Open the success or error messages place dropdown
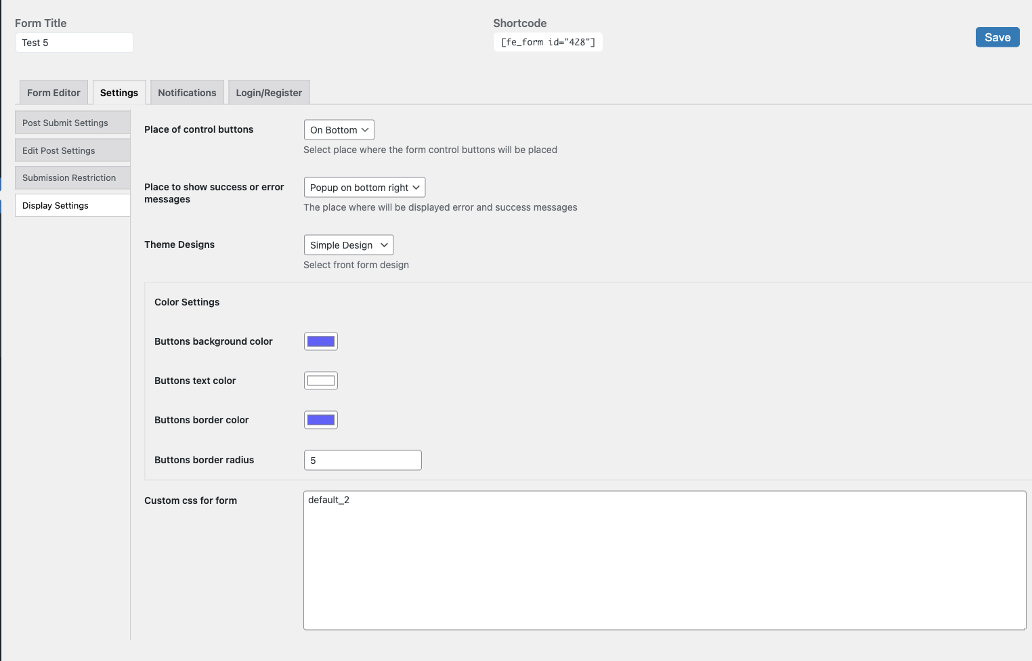The height and width of the screenshot is (661, 1032). 364,188
